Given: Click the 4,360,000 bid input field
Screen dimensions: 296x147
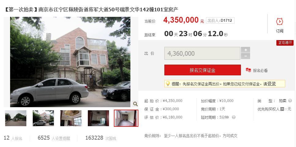Looking at the screenshot, I should [202, 53].
